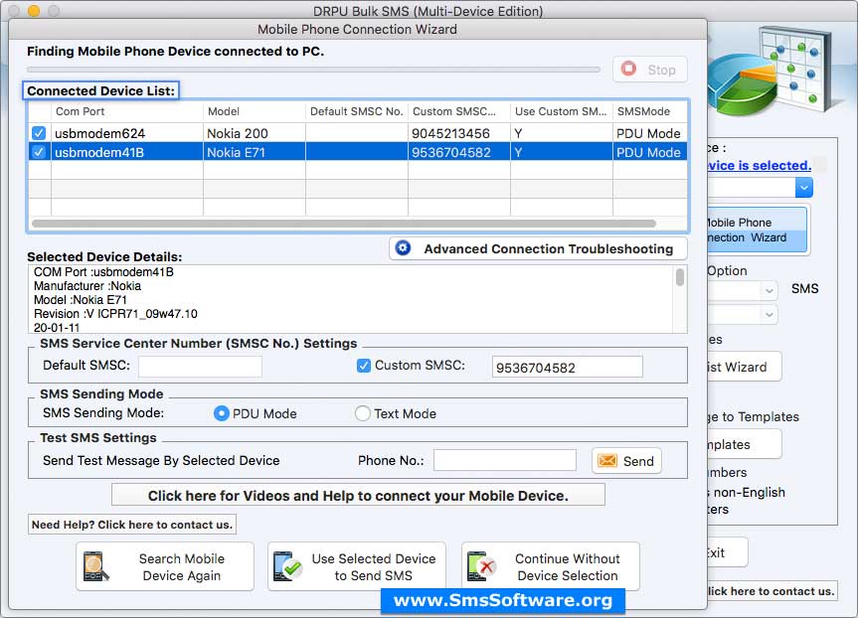Expand dropdown next to SMS label in background

click(x=769, y=290)
